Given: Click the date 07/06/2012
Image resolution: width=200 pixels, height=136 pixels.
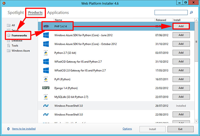Looking at the screenshot, I should point(162,35).
